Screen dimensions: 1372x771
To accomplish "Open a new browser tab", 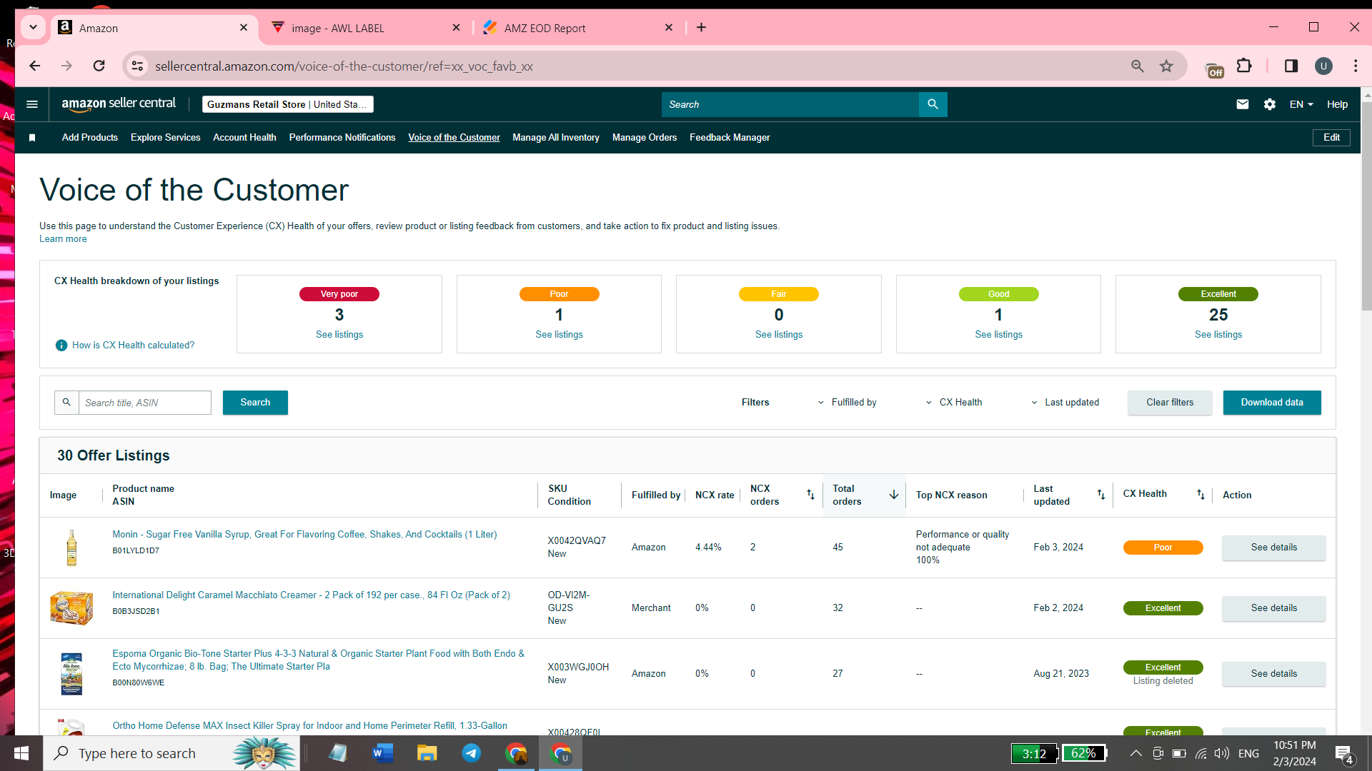I will point(702,28).
